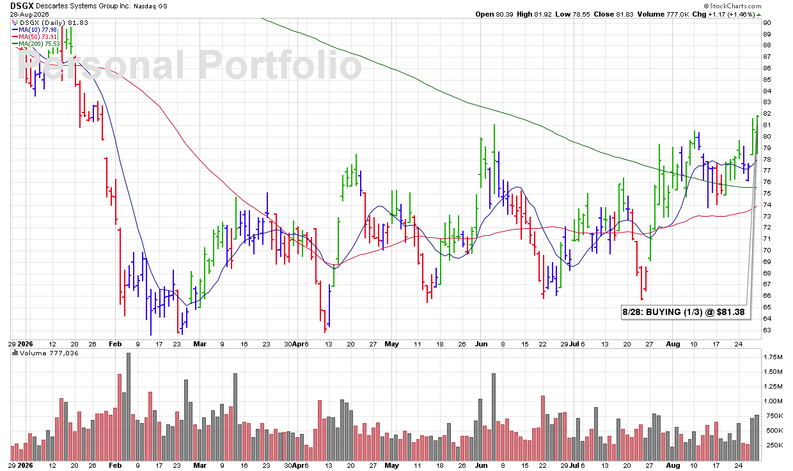Click the Close 81.83 value

[x=615, y=14]
